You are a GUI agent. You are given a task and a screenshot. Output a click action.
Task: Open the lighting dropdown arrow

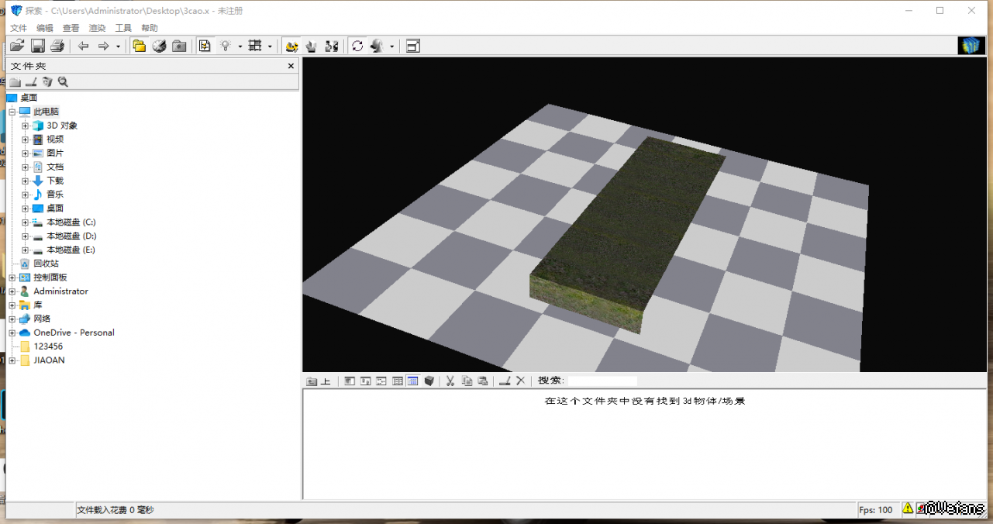(240, 47)
